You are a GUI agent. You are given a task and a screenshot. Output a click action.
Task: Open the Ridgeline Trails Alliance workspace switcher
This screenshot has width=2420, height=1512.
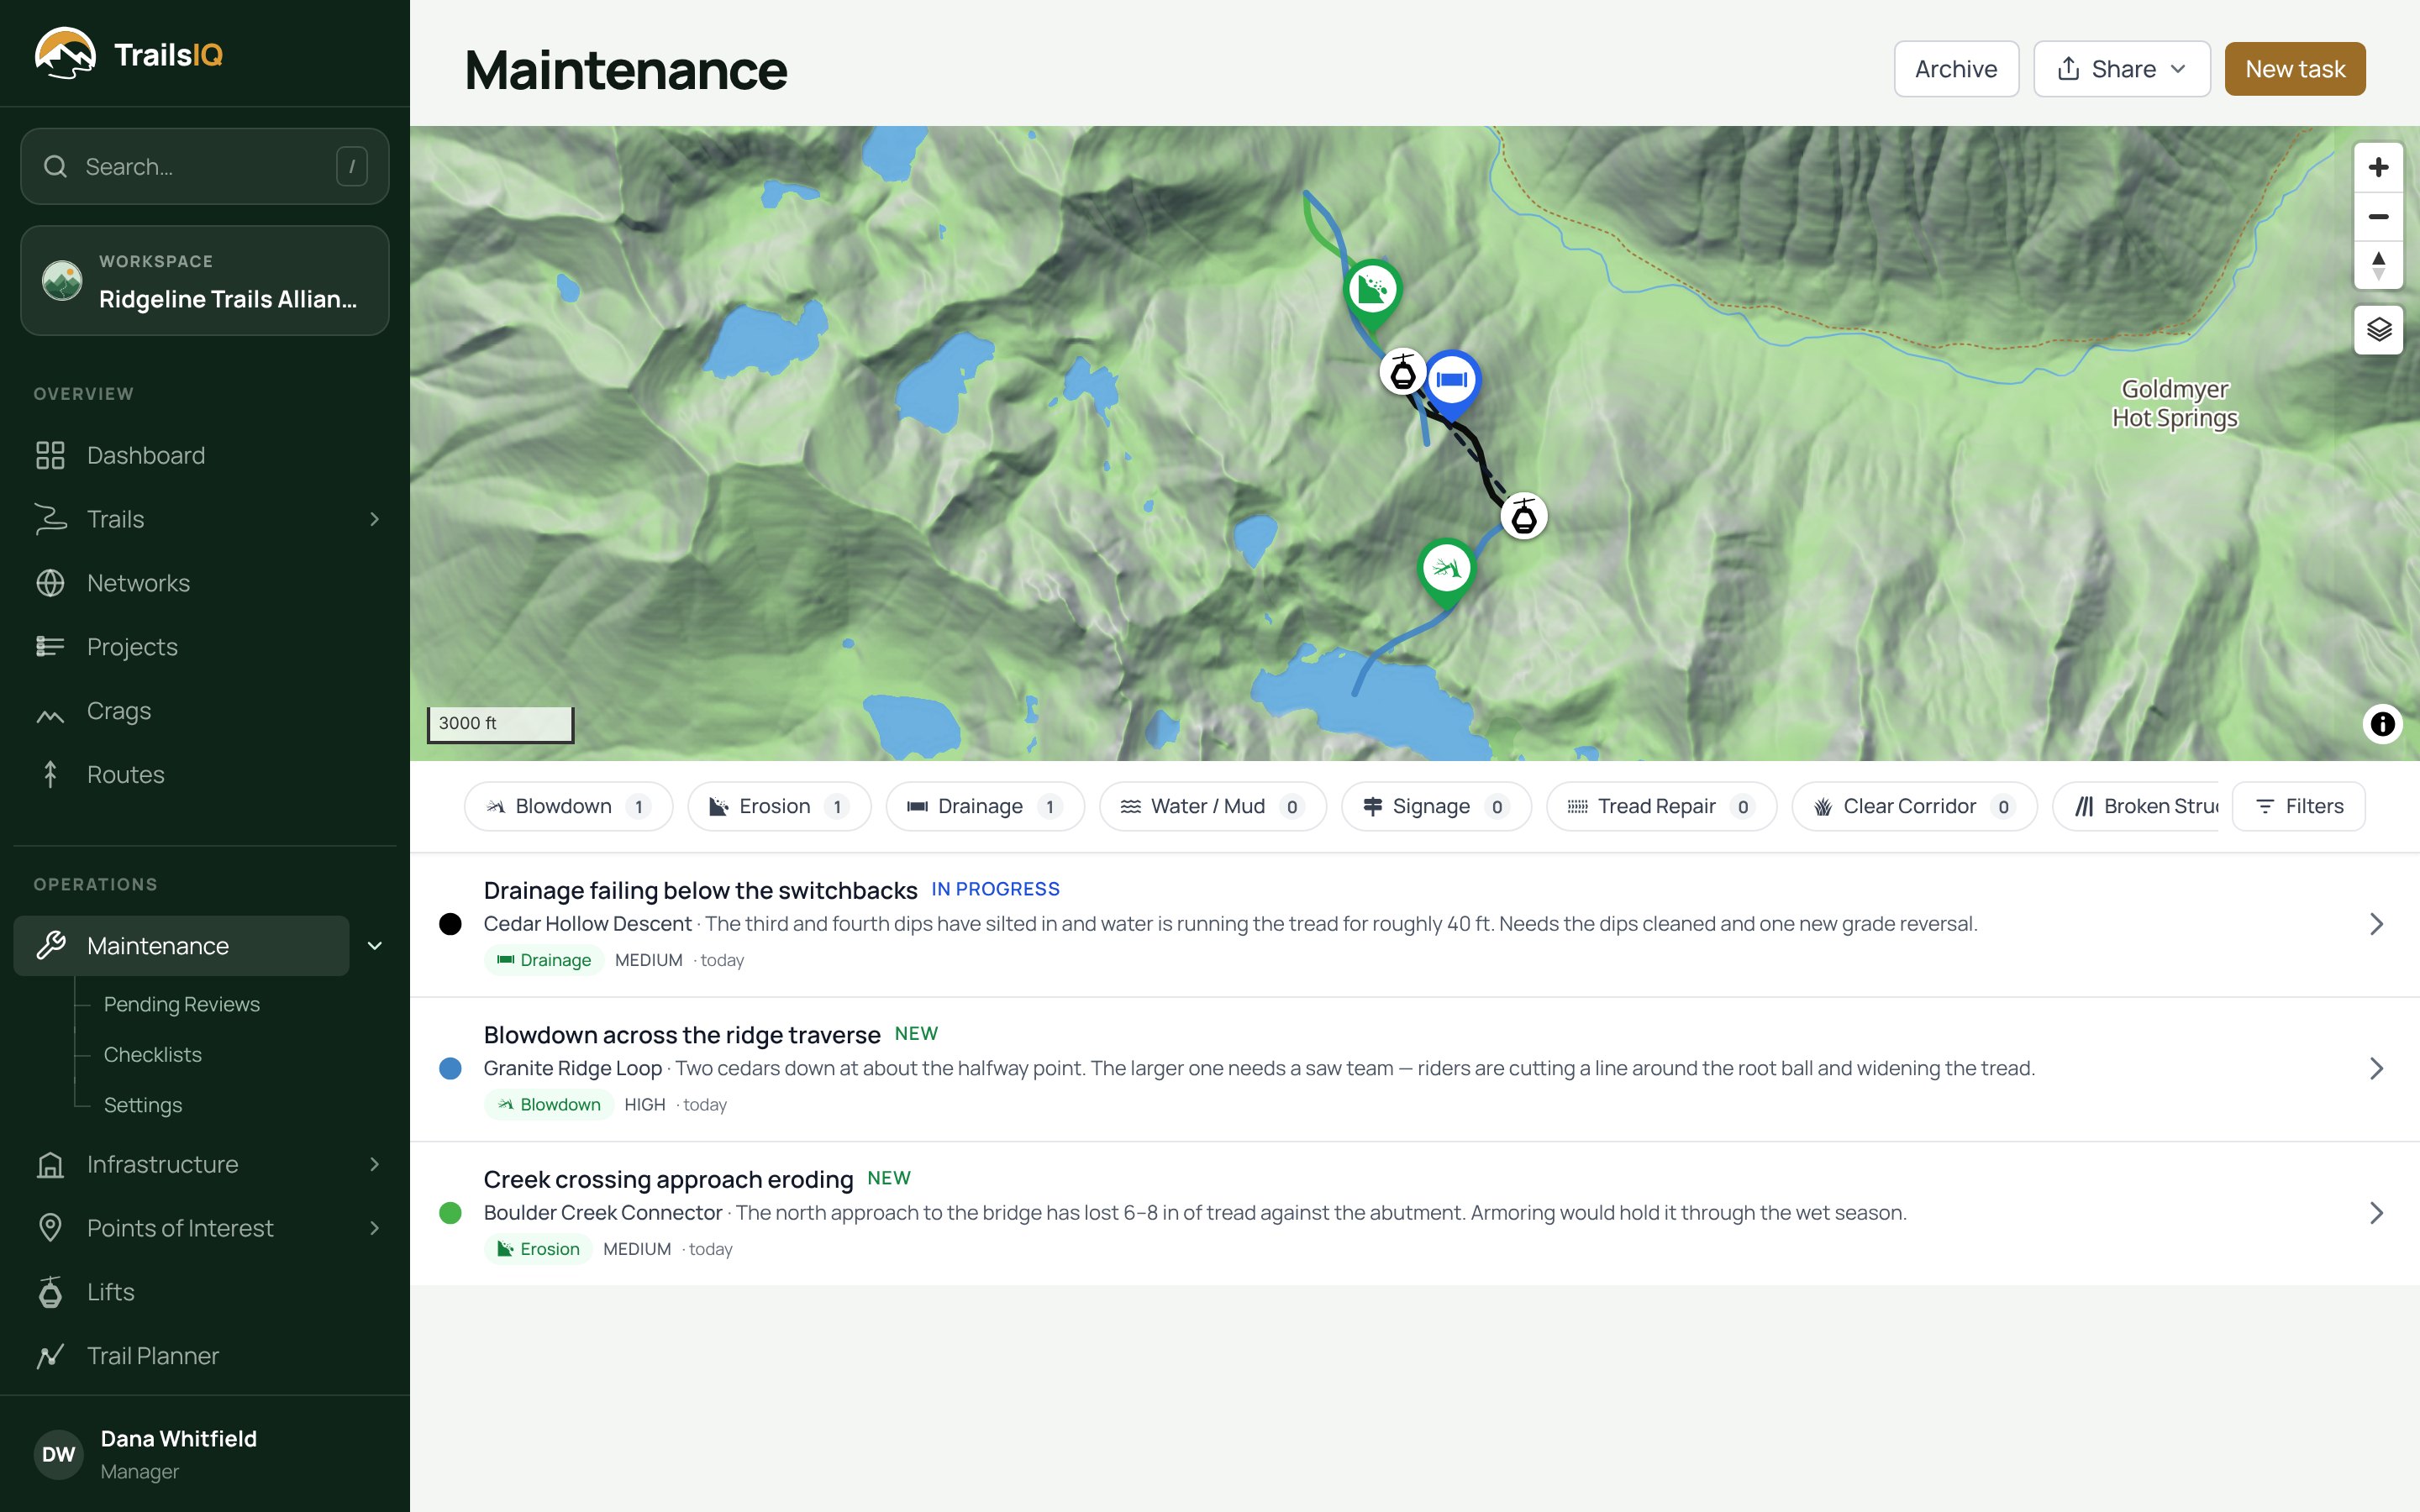point(205,280)
